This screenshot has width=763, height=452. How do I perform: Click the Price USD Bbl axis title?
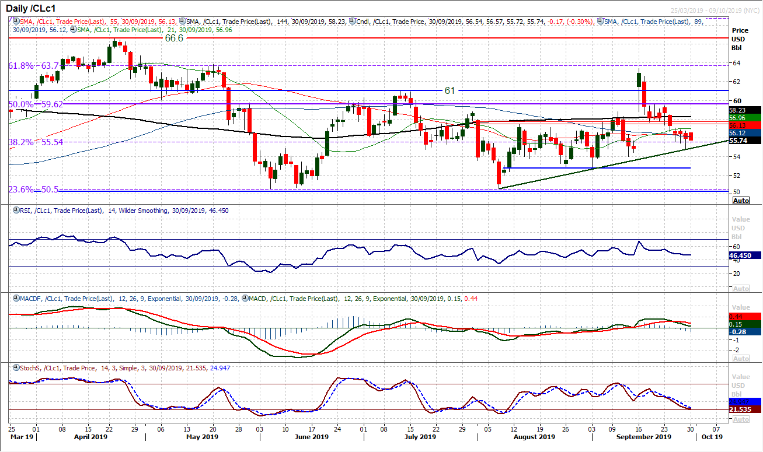coord(740,39)
